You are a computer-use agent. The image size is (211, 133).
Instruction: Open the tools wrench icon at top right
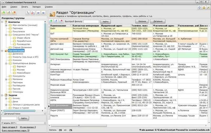(x=208, y=8)
